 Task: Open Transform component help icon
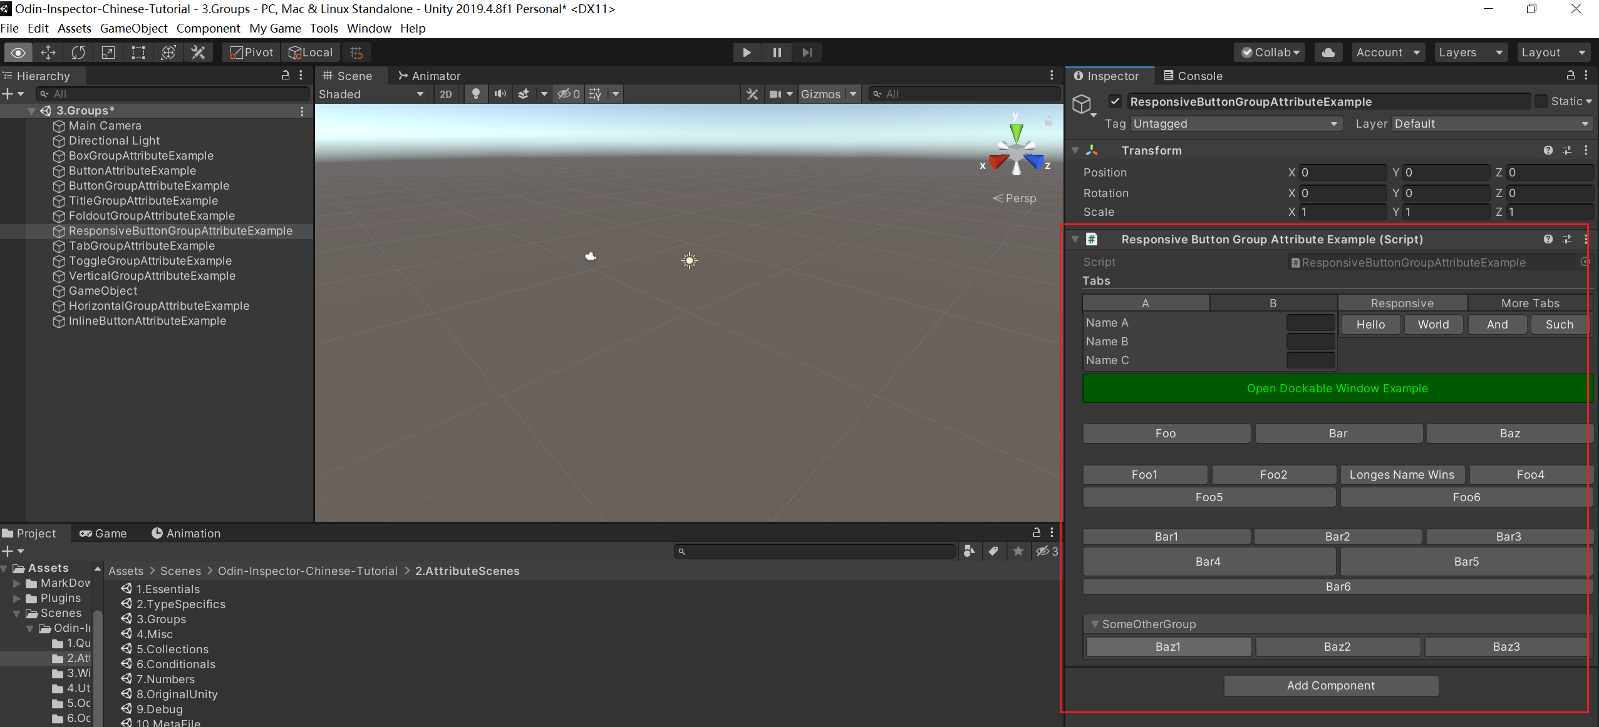[1548, 151]
